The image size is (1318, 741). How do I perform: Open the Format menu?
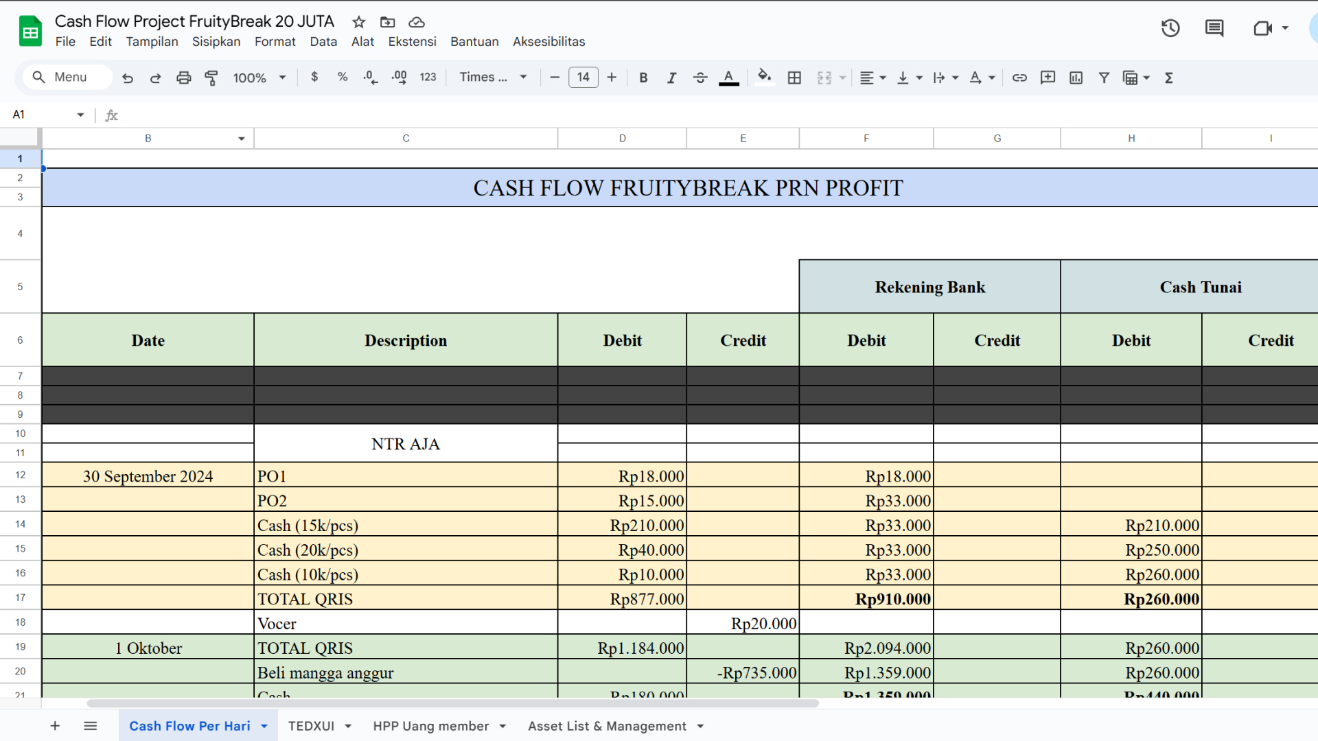pos(275,42)
